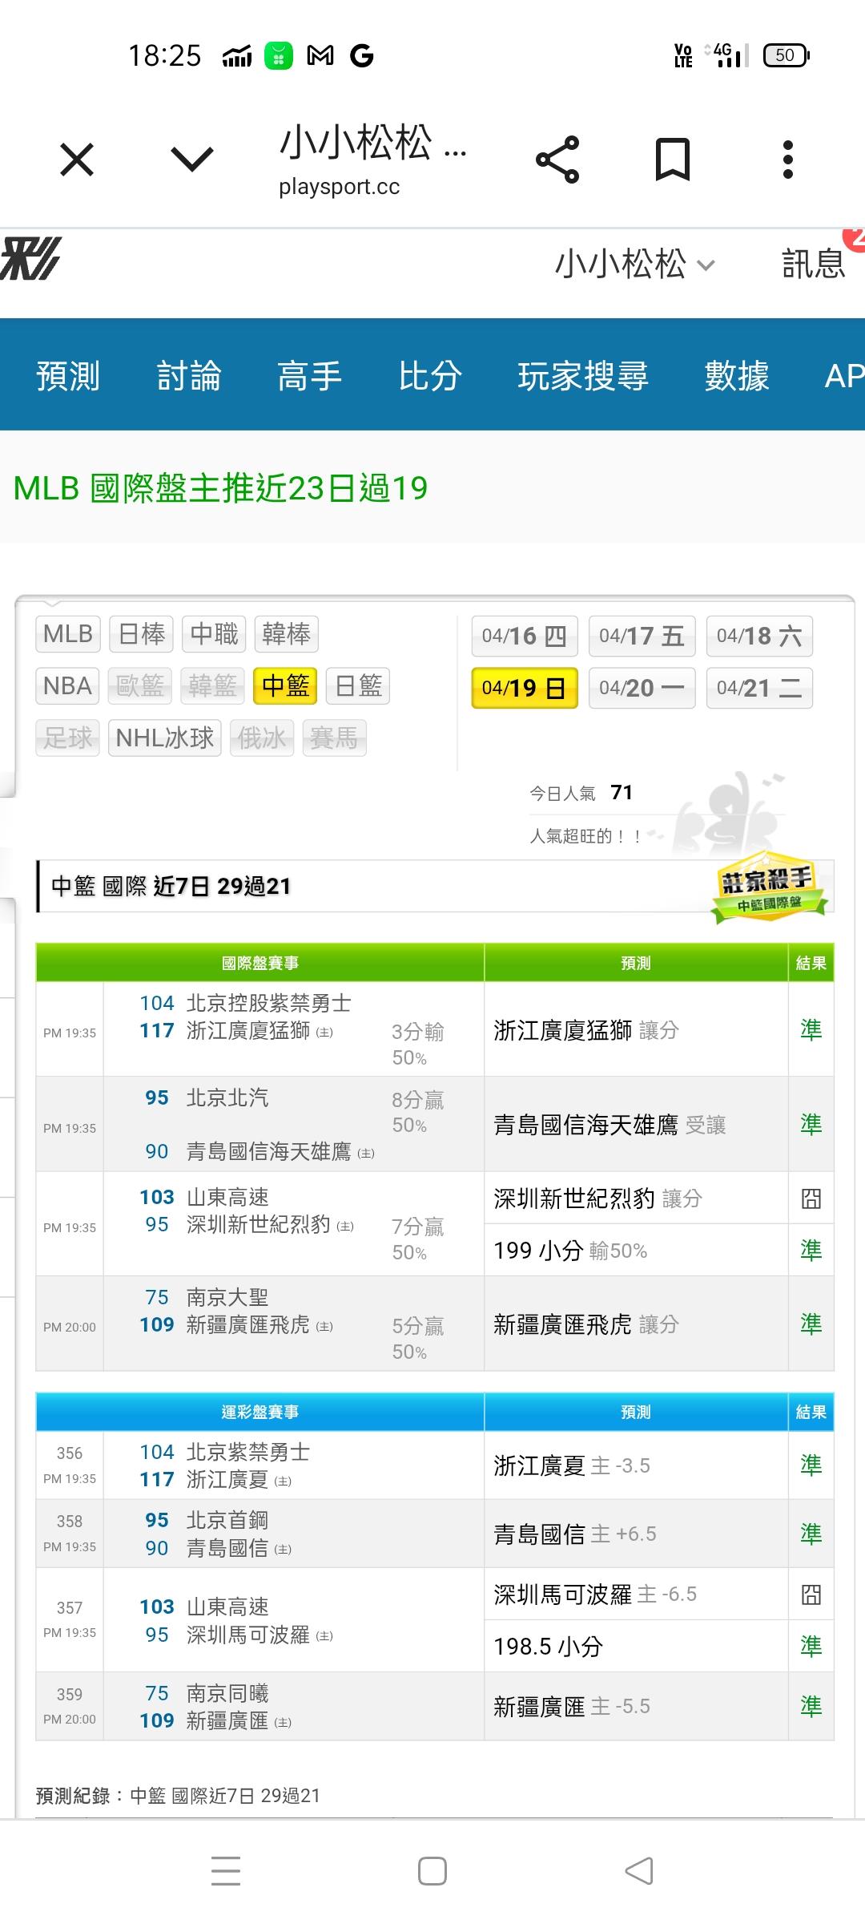
Task: Choose the 韓棒 league button
Action: point(287,634)
